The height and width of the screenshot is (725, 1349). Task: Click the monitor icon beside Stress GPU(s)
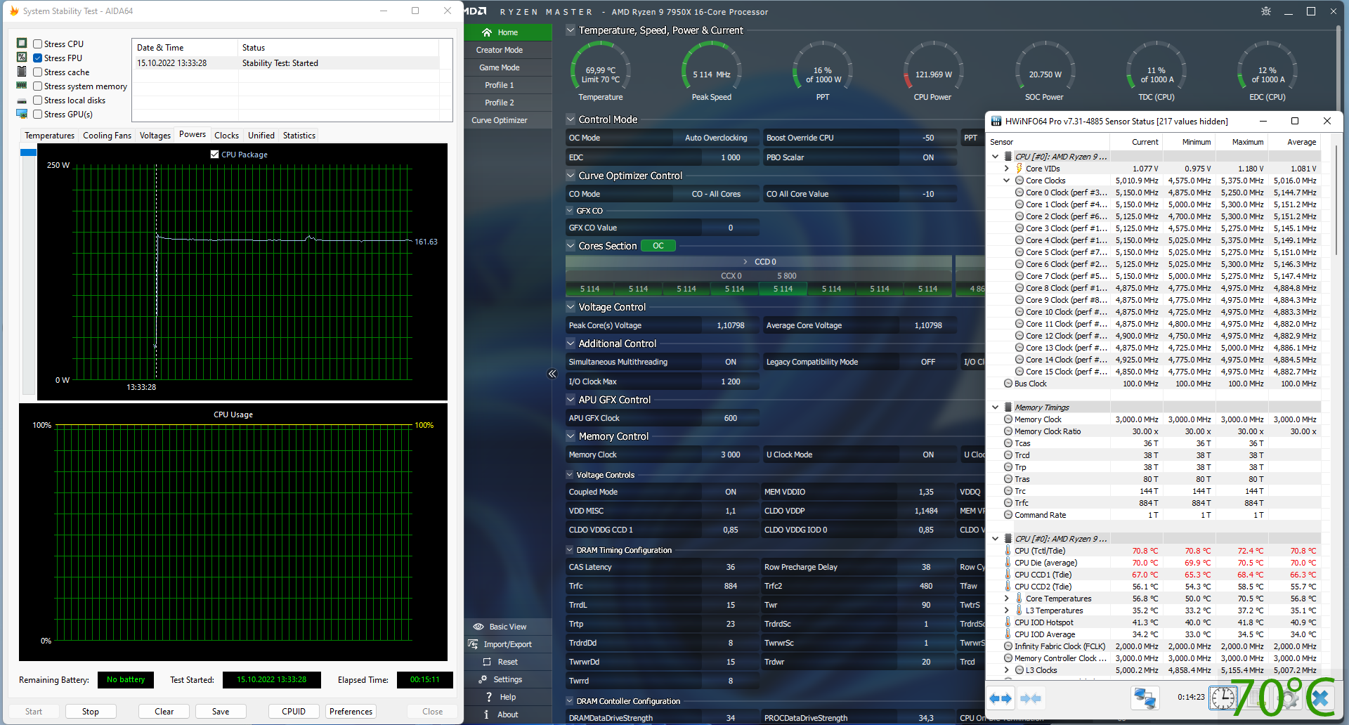(x=22, y=114)
